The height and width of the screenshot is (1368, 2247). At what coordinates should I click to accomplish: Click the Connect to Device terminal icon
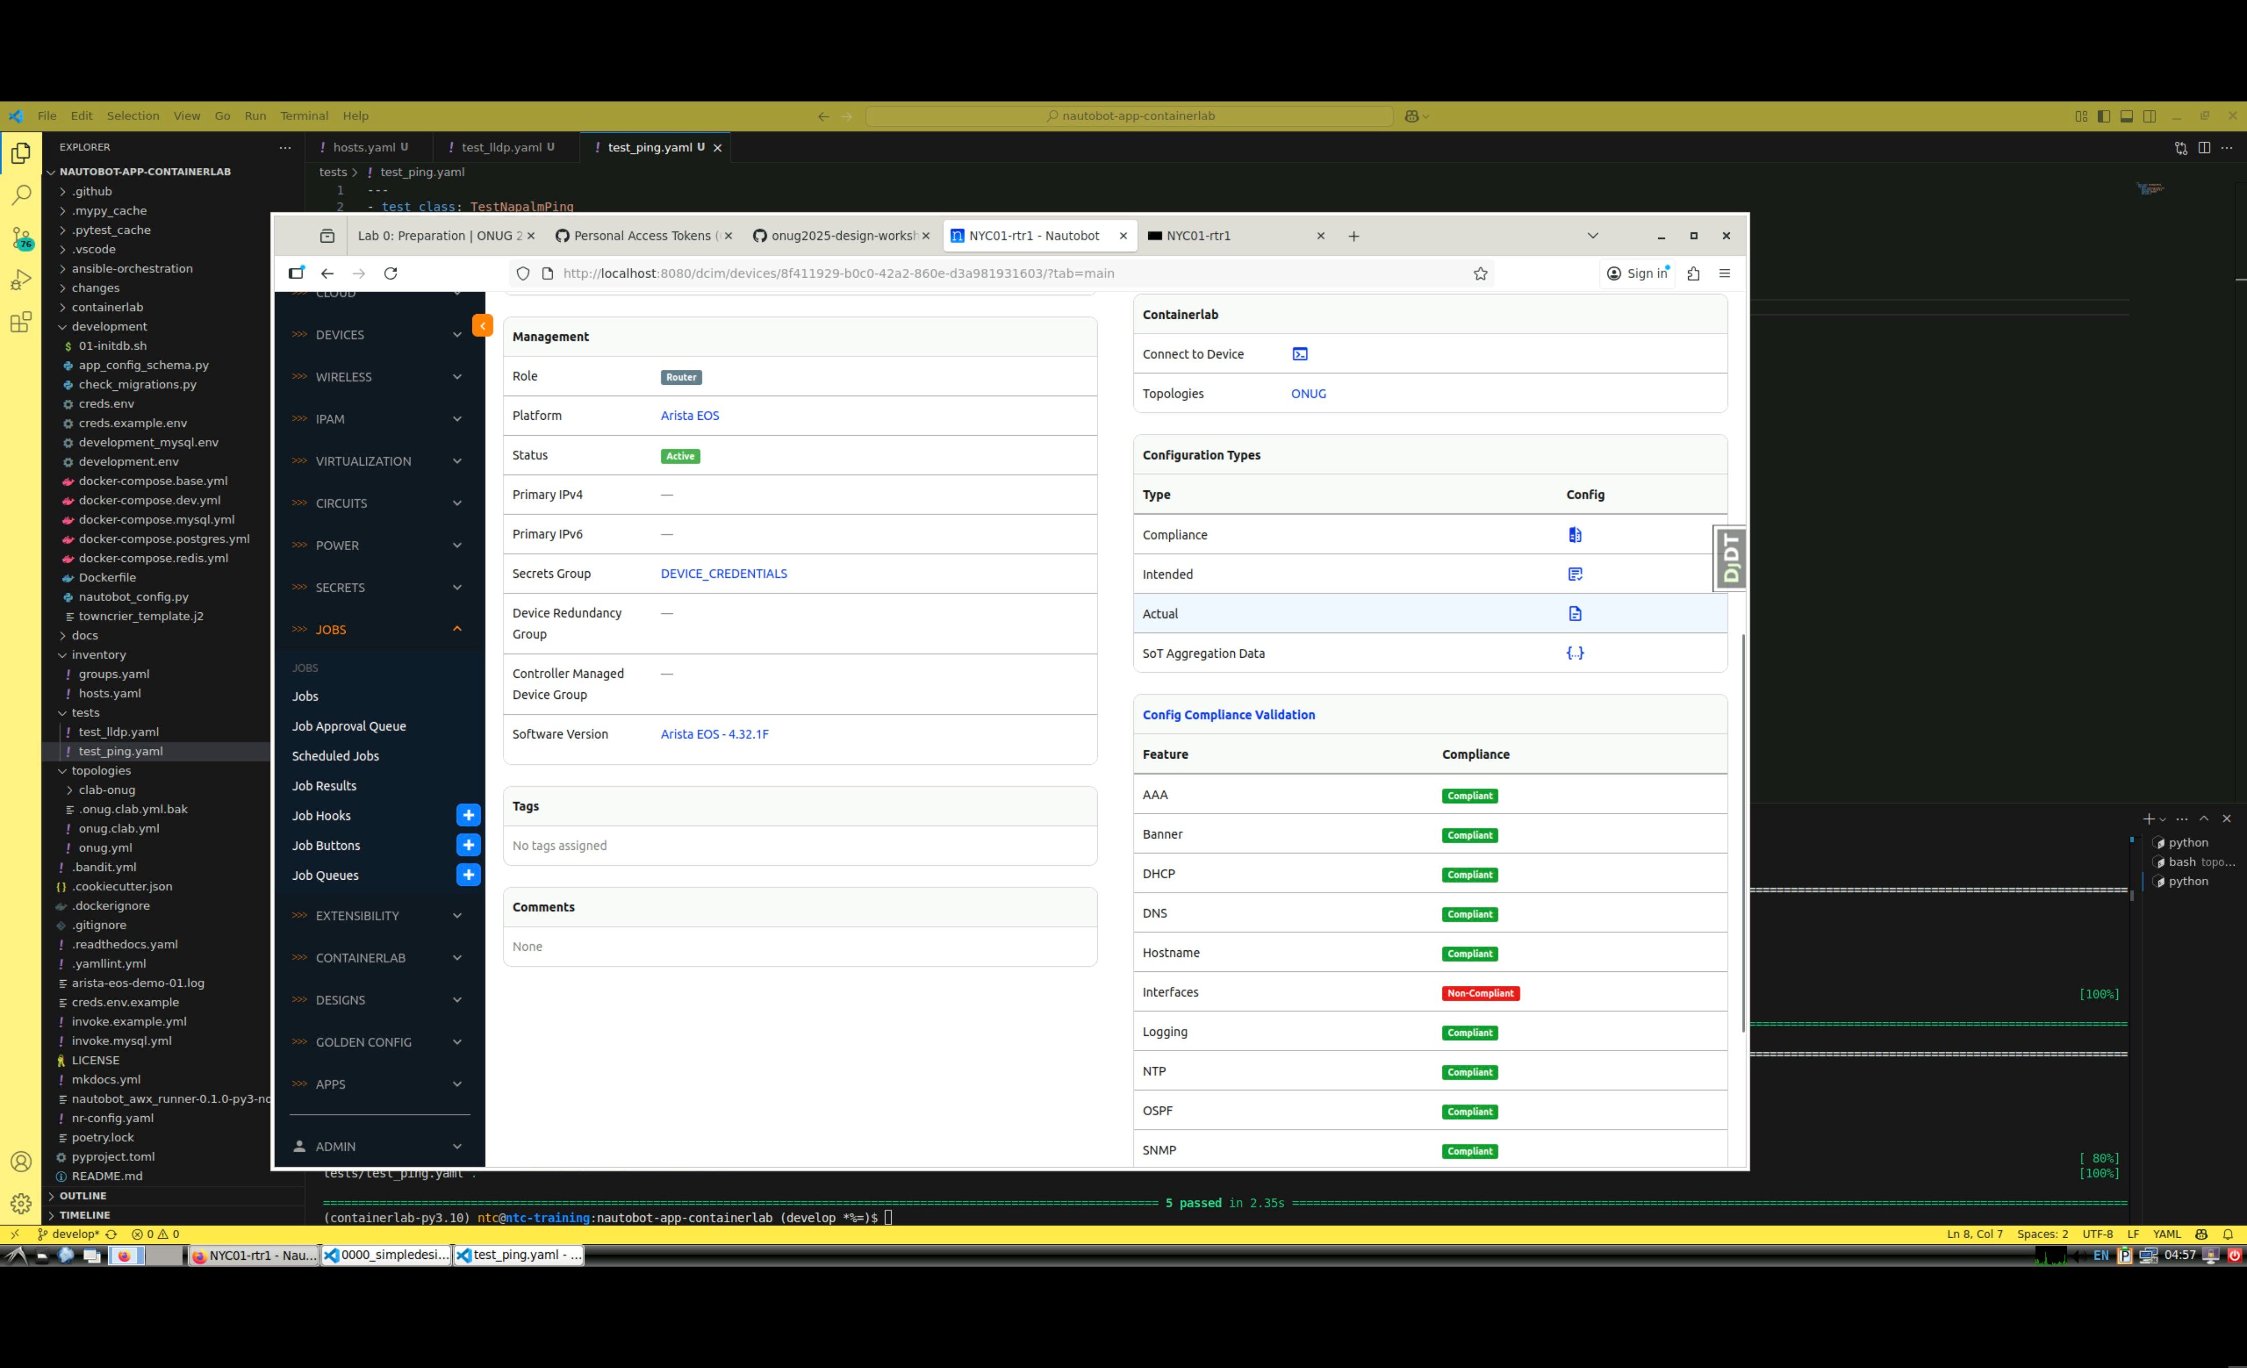coord(1300,354)
